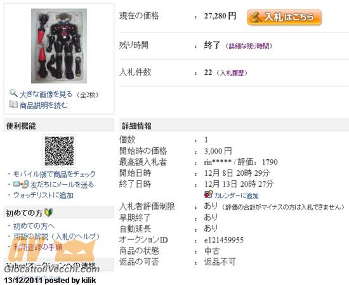The image size is (349, 285).
Task: Open the 詳細な残り時間 link
Action: 249,46
